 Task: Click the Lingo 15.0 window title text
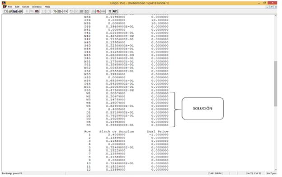140,3
